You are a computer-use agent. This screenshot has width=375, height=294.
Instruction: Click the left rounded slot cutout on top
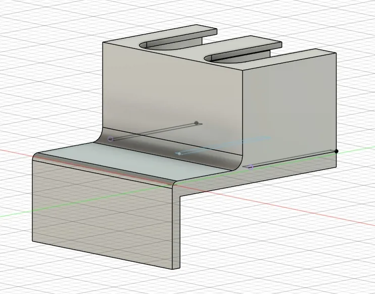(171, 44)
